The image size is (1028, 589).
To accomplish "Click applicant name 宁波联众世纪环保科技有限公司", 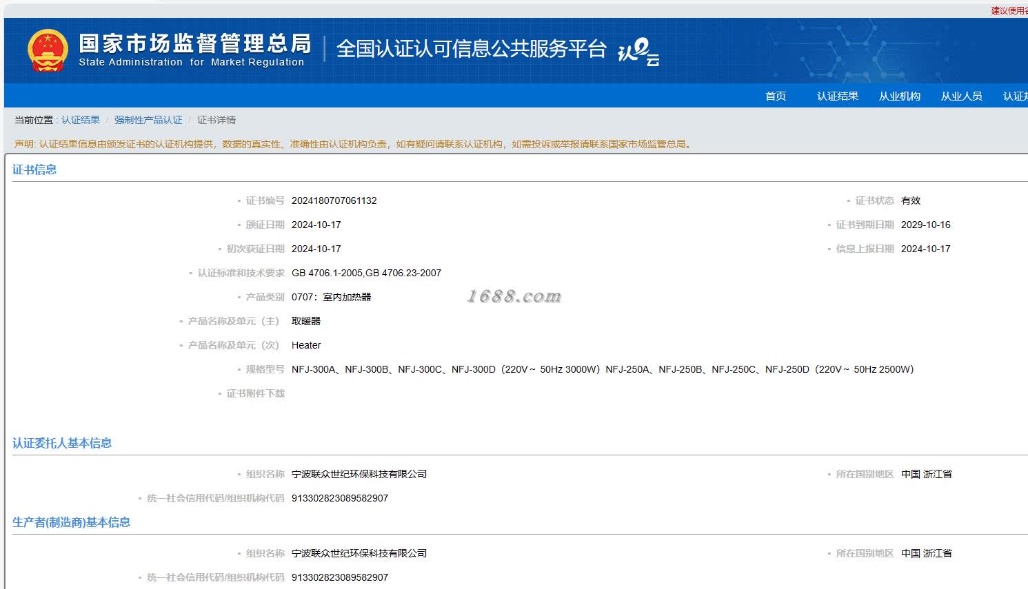I will [359, 474].
